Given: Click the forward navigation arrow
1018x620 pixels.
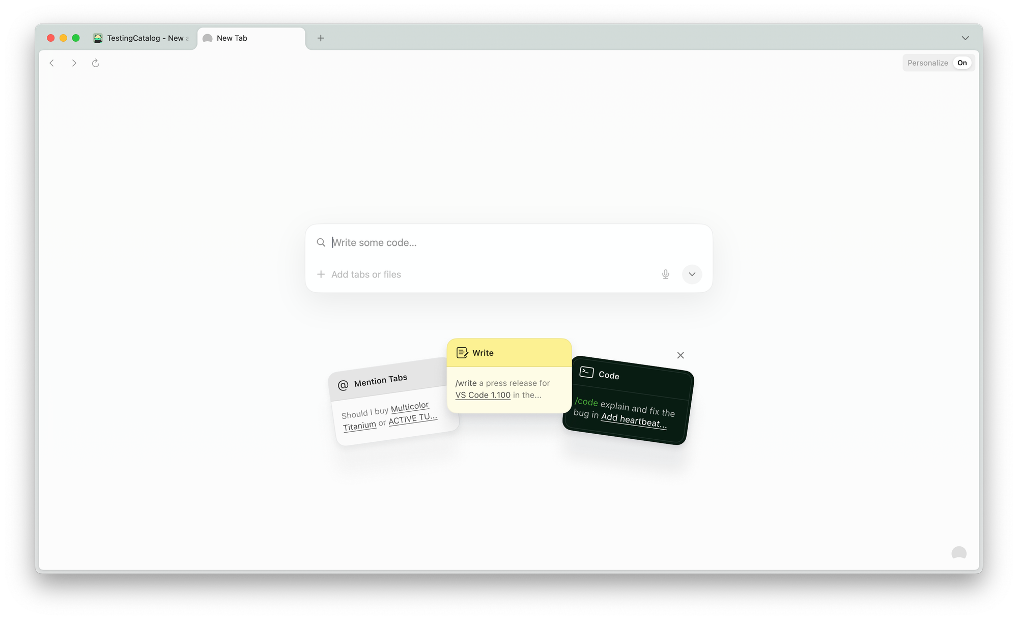Looking at the screenshot, I should [x=74, y=63].
